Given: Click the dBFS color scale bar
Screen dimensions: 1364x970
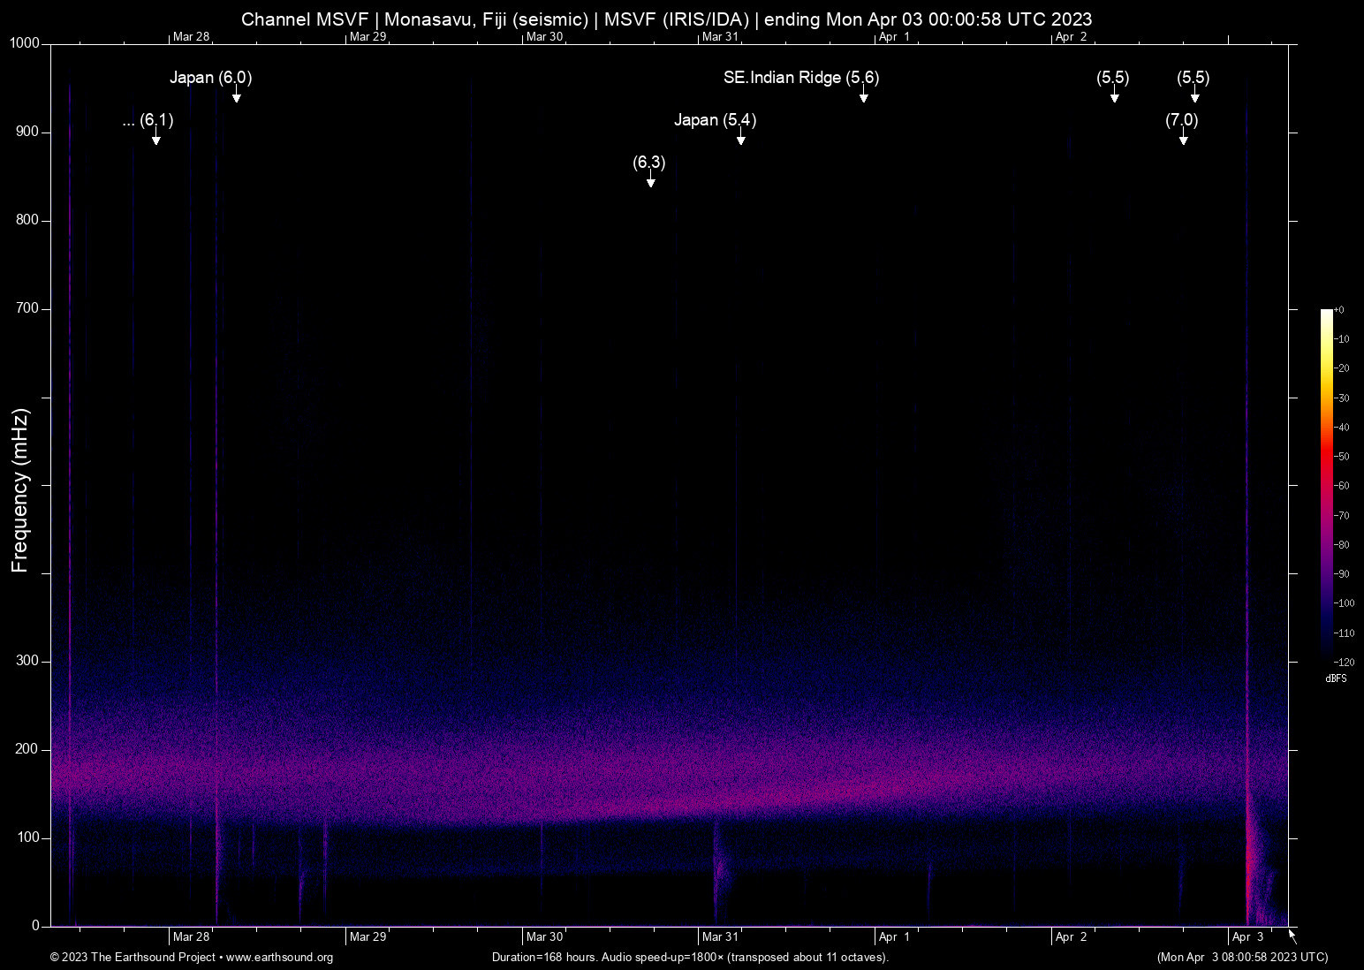Looking at the screenshot, I should 1326,484.
